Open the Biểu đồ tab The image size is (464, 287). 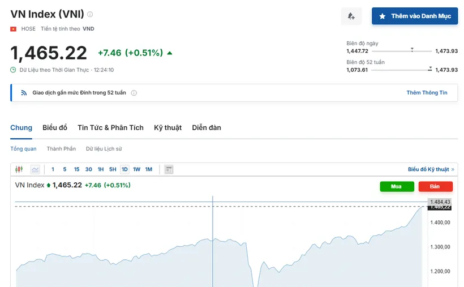coord(55,128)
